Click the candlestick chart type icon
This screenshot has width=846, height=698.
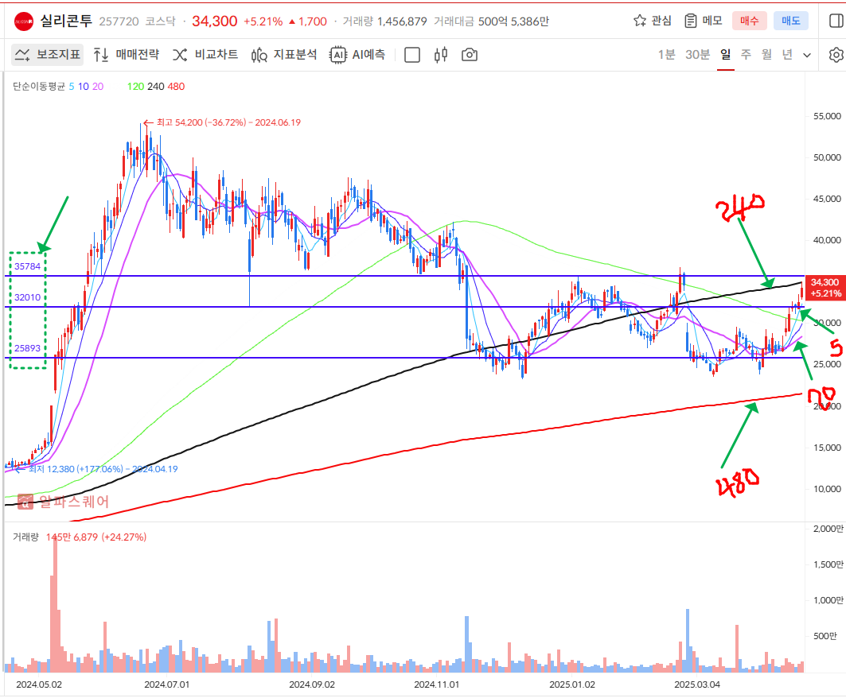point(441,55)
